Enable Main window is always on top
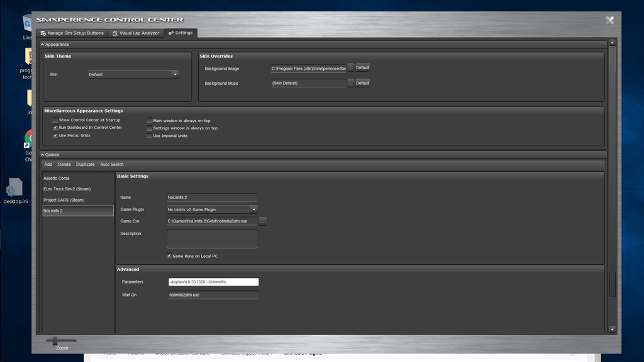 [150, 121]
